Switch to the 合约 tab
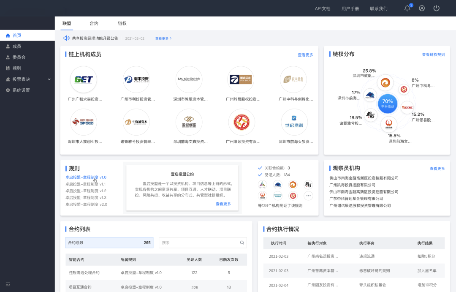The width and height of the screenshot is (456, 292). (94, 24)
